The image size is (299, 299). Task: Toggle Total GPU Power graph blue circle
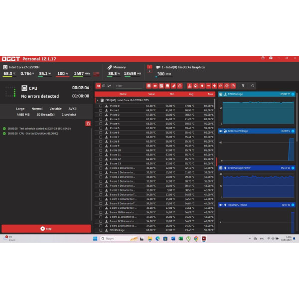click(x=293, y=205)
